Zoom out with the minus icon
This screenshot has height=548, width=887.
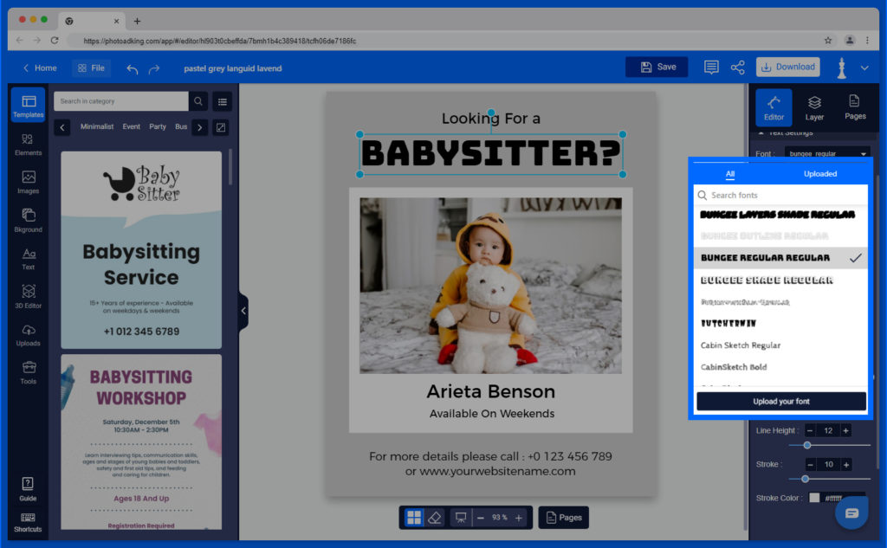480,518
